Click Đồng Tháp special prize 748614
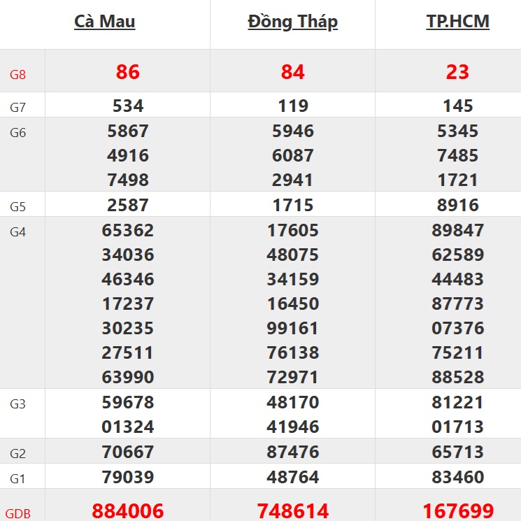Viewport: 521px width, 521px height. click(292, 511)
